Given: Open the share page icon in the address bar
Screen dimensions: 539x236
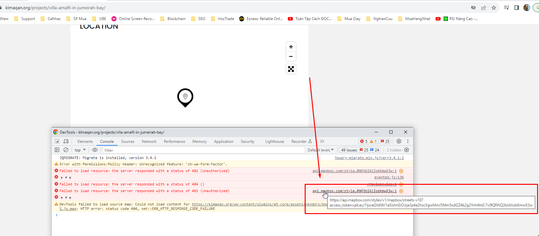Looking at the screenshot, I should [484, 8].
